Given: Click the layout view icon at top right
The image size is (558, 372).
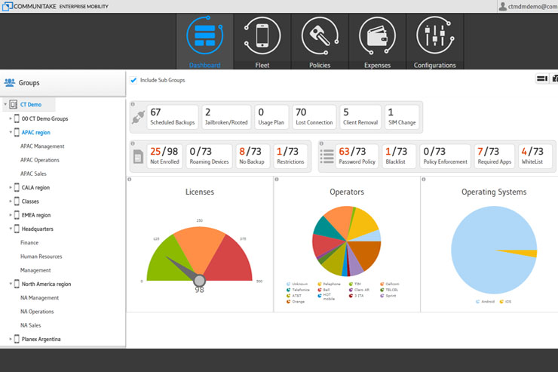Looking at the screenshot, I should (x=541, y=78).
